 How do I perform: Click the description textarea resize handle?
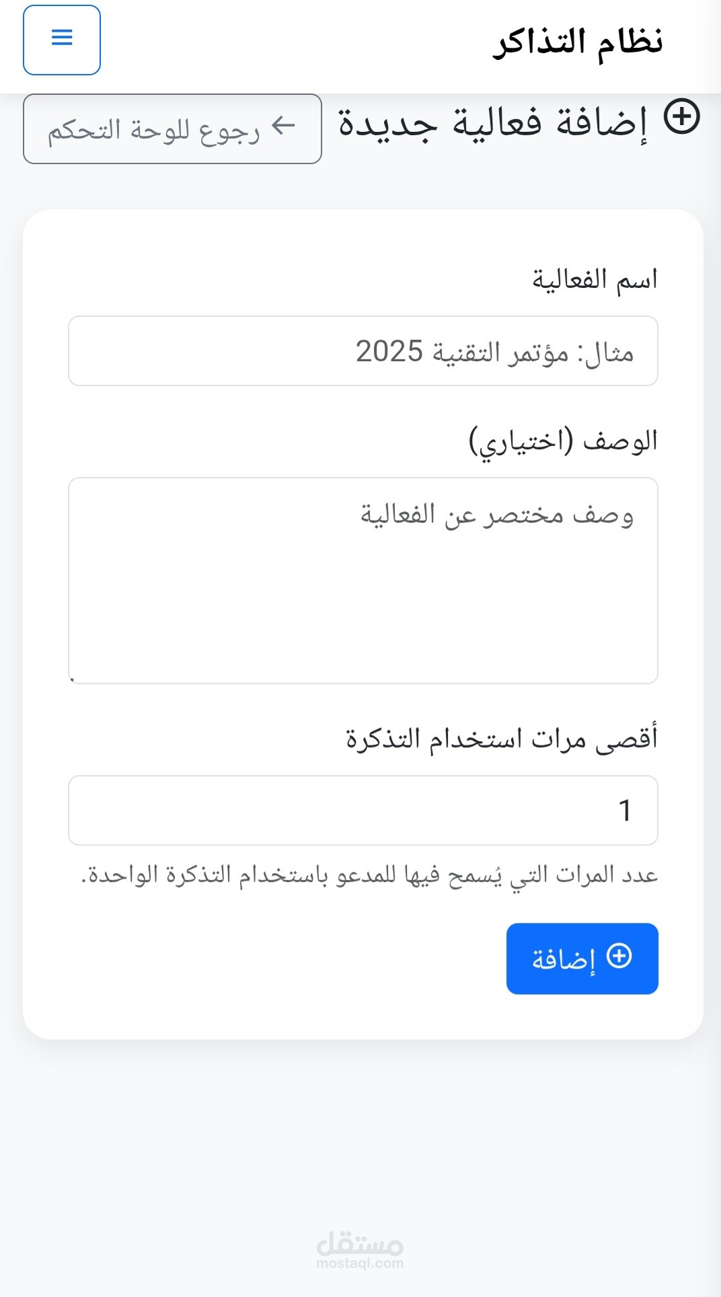click(x=73, y=679)
